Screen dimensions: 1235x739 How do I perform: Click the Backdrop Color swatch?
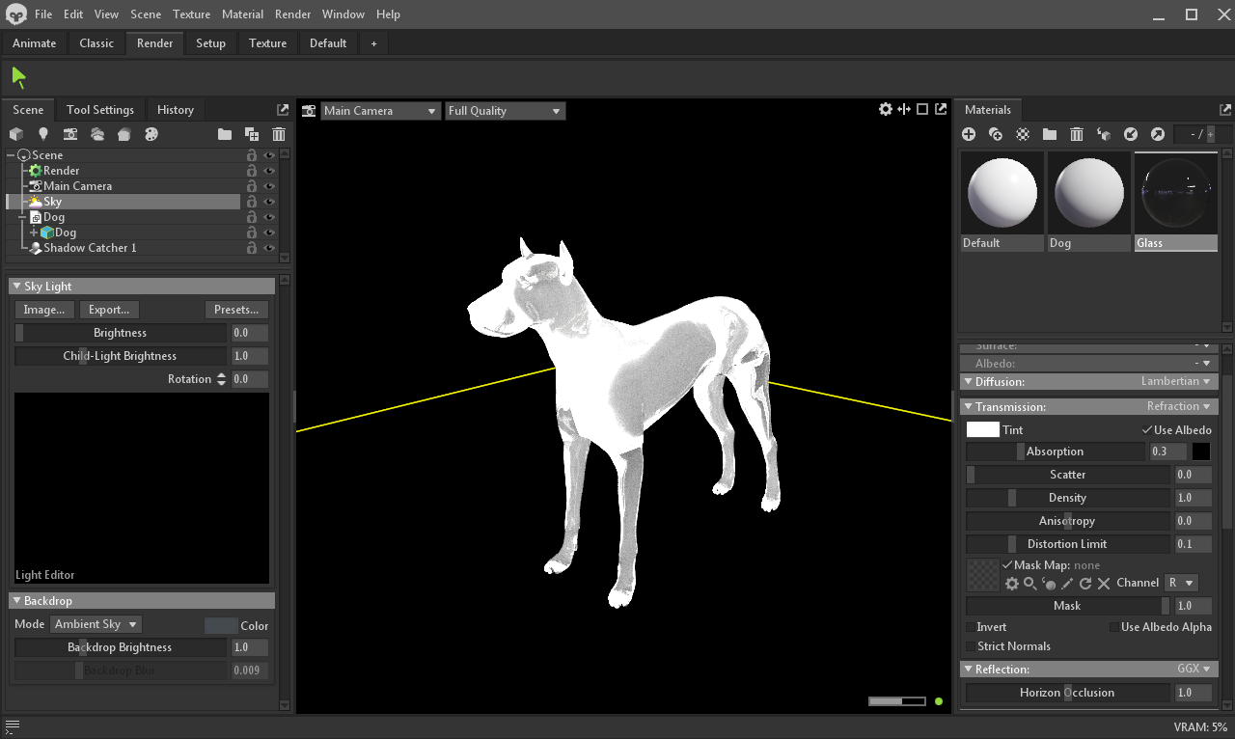[221, 625]
